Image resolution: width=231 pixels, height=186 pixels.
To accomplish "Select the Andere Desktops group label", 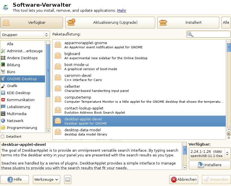I will pos(22,58).
